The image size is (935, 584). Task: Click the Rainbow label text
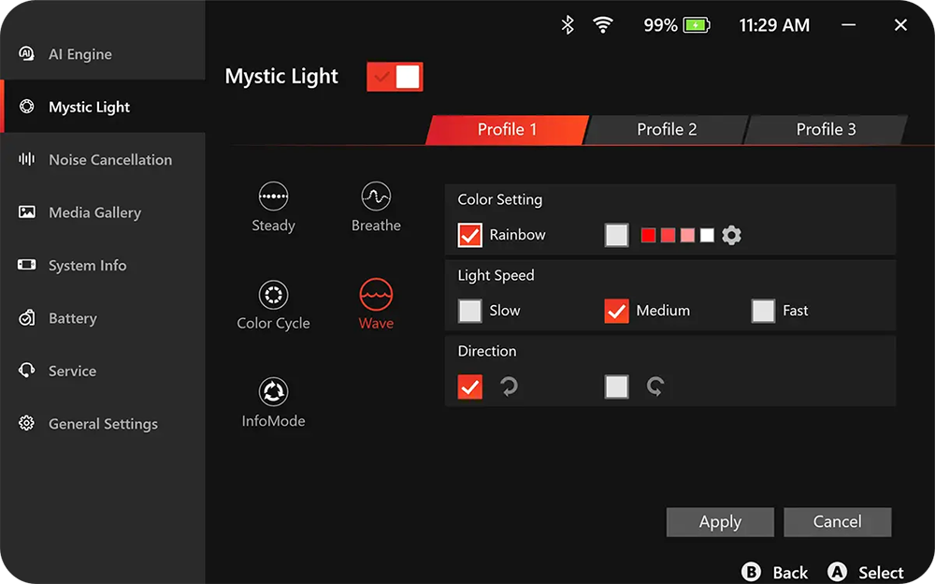(517, 235)
